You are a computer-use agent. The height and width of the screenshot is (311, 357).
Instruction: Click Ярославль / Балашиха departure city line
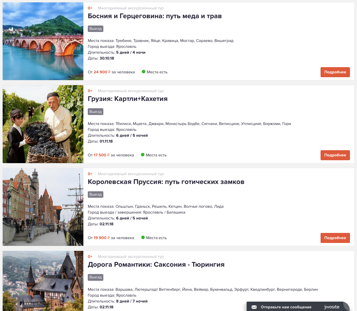(137, 212)
